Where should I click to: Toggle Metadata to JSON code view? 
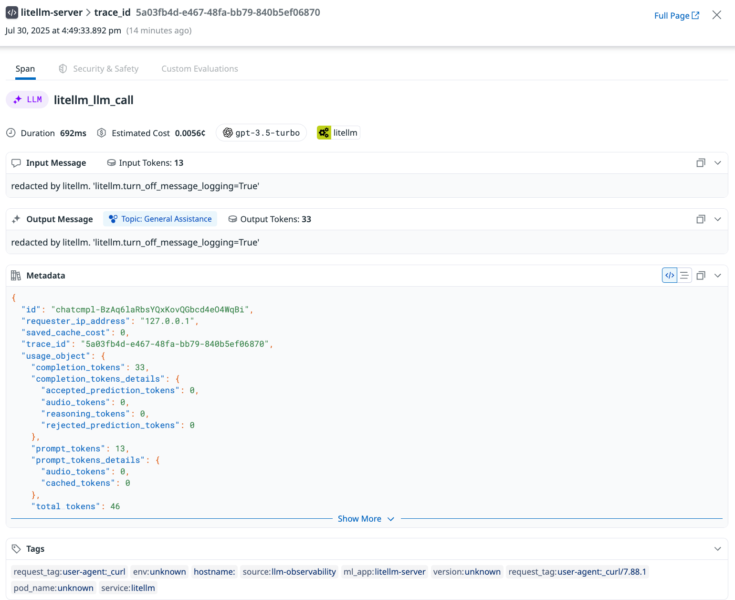(669, 275)
